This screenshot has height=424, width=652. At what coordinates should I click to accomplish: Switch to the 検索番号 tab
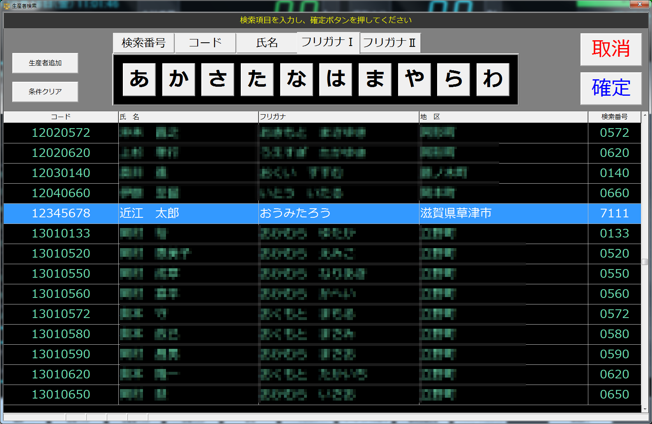(144, 43)
